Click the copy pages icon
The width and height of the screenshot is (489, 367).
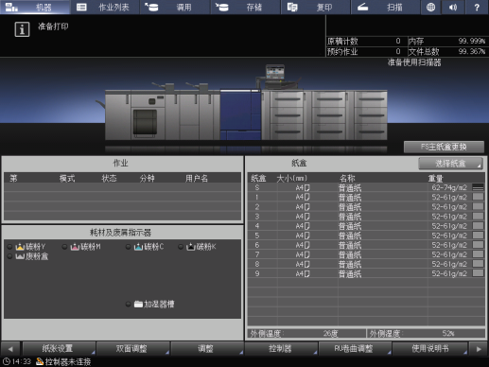292,7
